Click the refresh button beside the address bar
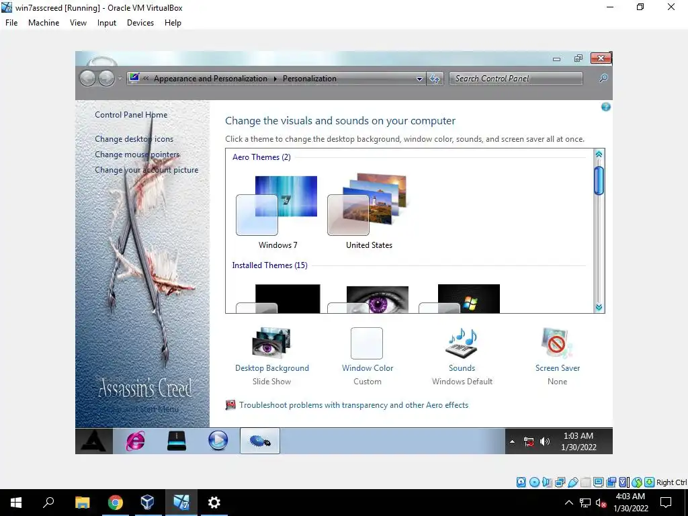 (435, 79)
